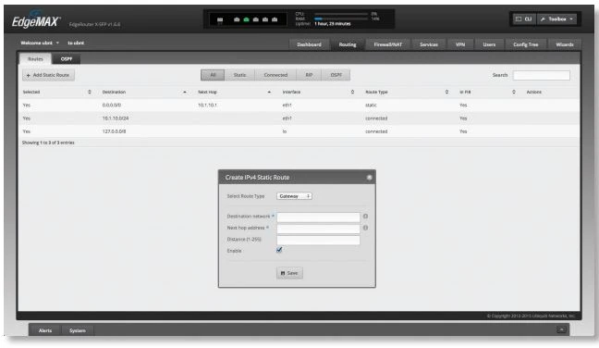This screenshot has height=348, width=599.
Task: Uncheck the Enable checkbox
Action: (279, 250)
